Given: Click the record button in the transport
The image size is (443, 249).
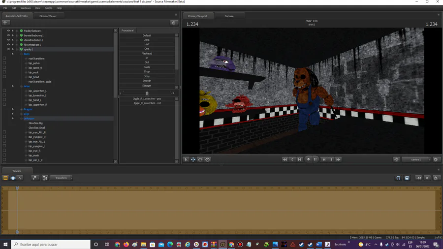Looking at the screenshot, I should click(308, 159).
